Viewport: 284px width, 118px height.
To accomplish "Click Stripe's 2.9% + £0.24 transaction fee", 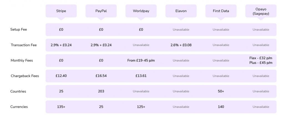I will pyautogui.click(x=61, y=45).
